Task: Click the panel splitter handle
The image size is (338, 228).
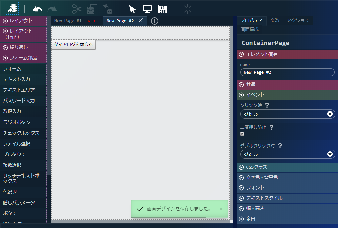Action: click(235, 134)
